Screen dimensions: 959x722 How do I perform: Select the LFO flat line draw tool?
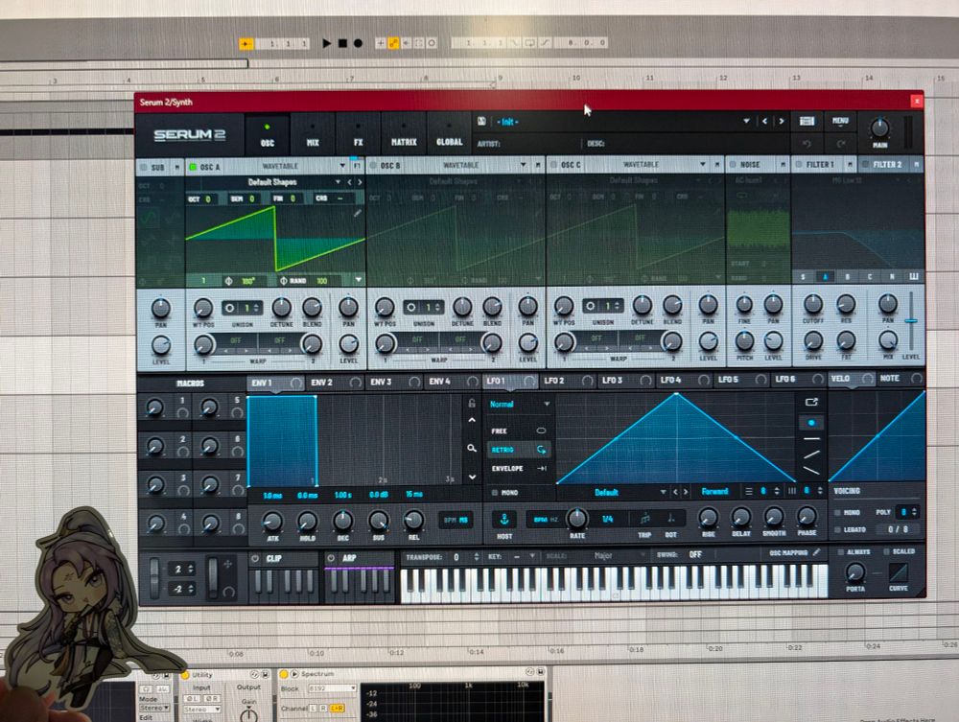click(x=811, y=439)
